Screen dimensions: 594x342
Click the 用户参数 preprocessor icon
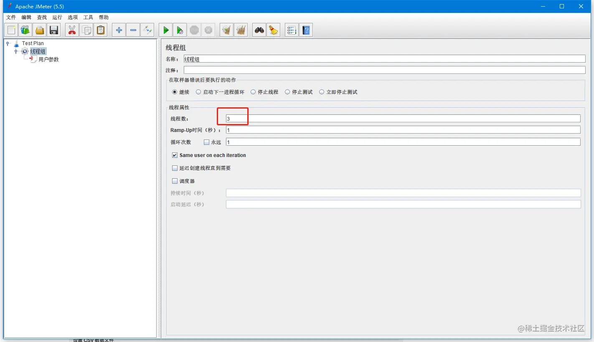(x=33, y=59)
